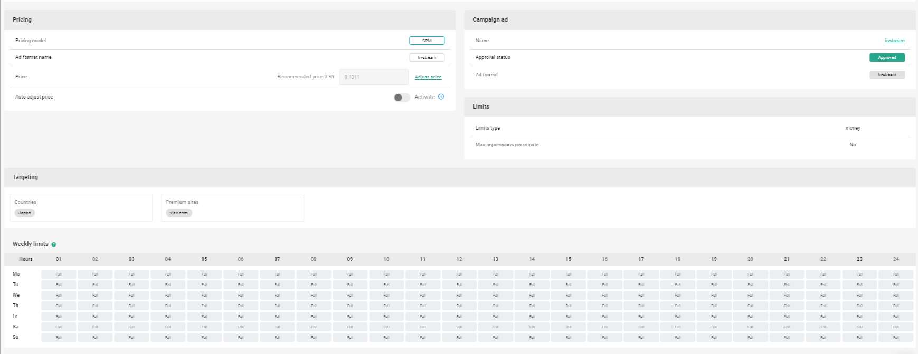918x354 pixels.
Task: Click the hour 13 column header
Action: tap(495, 259)
